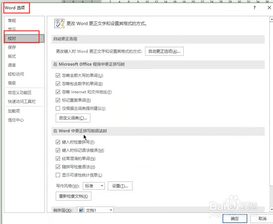Open the 版式 category
The height and width of the screenshot is (224, 273).
[12, 56]
